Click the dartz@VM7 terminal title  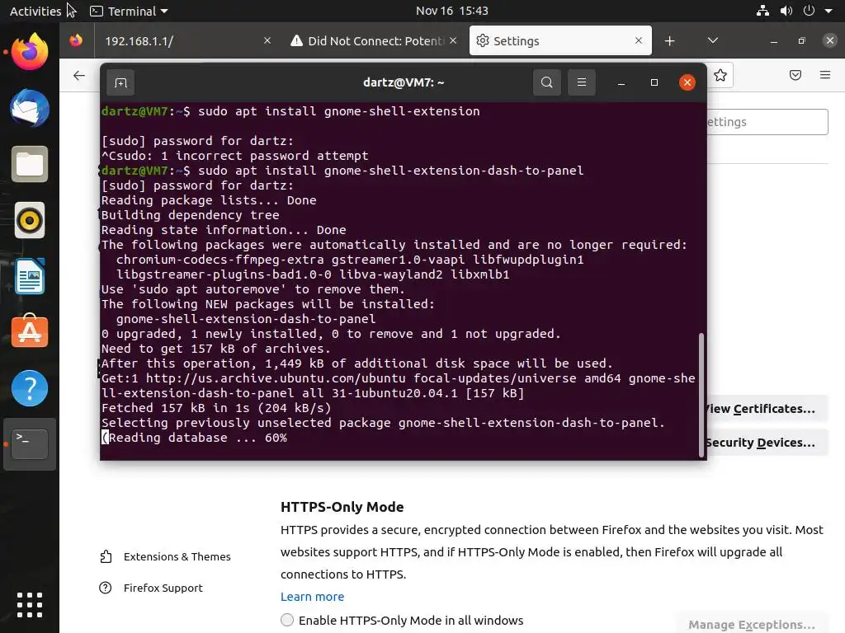[x=403, y=82]
